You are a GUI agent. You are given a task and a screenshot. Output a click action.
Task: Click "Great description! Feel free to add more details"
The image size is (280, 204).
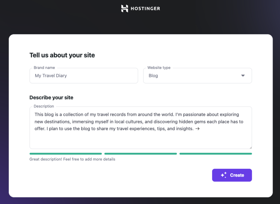[x=72, y=159]
